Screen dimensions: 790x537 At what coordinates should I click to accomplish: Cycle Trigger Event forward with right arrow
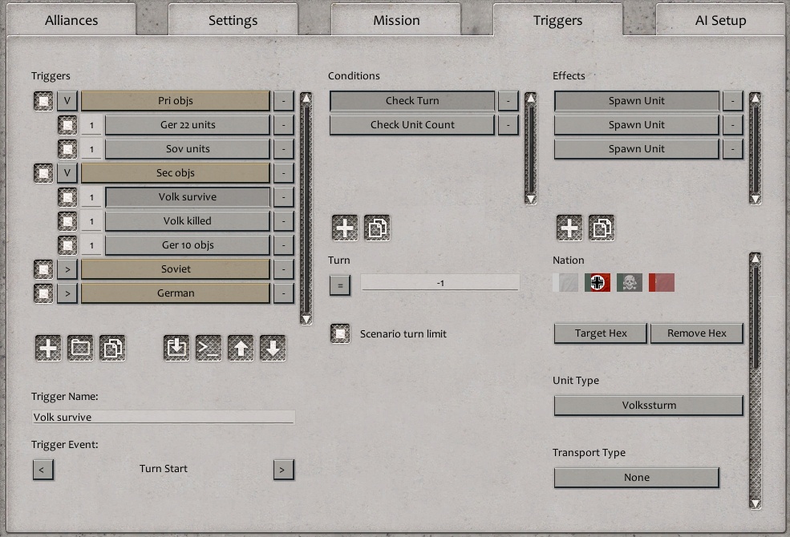click(282, 469)
